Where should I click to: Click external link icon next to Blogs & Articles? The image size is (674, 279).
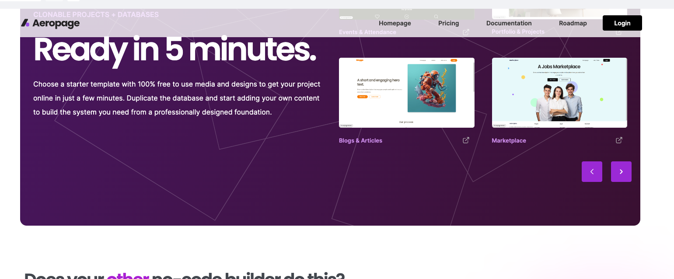(466, 140)
